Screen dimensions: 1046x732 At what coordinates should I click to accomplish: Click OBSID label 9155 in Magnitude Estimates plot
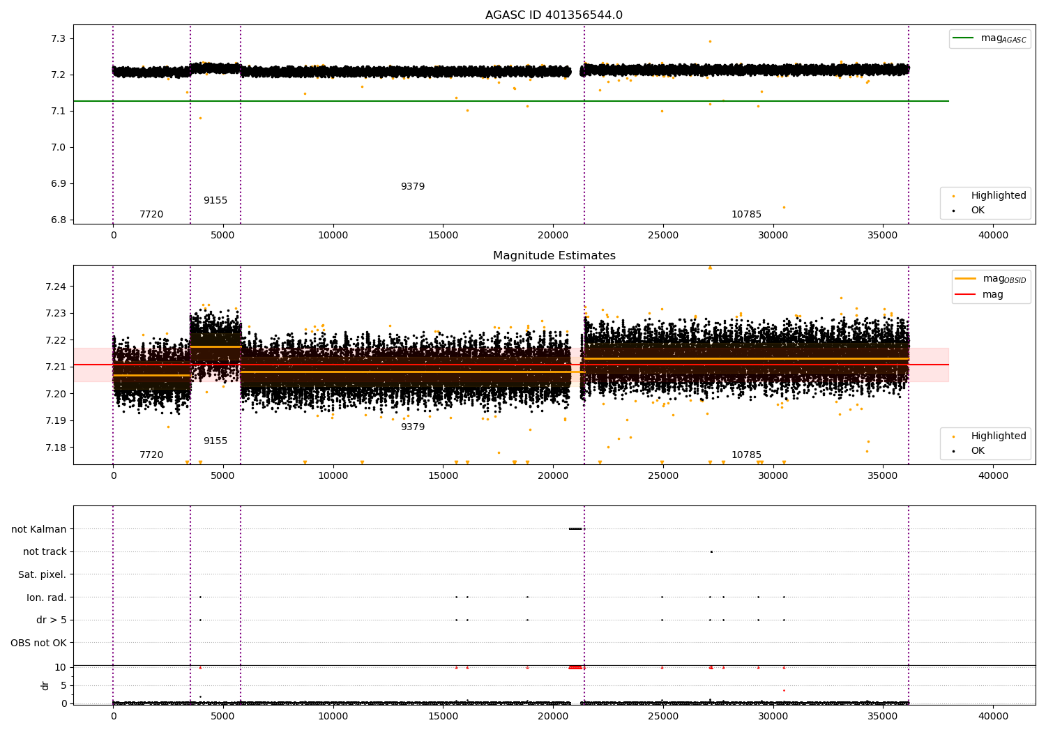[x=215, y=441]
